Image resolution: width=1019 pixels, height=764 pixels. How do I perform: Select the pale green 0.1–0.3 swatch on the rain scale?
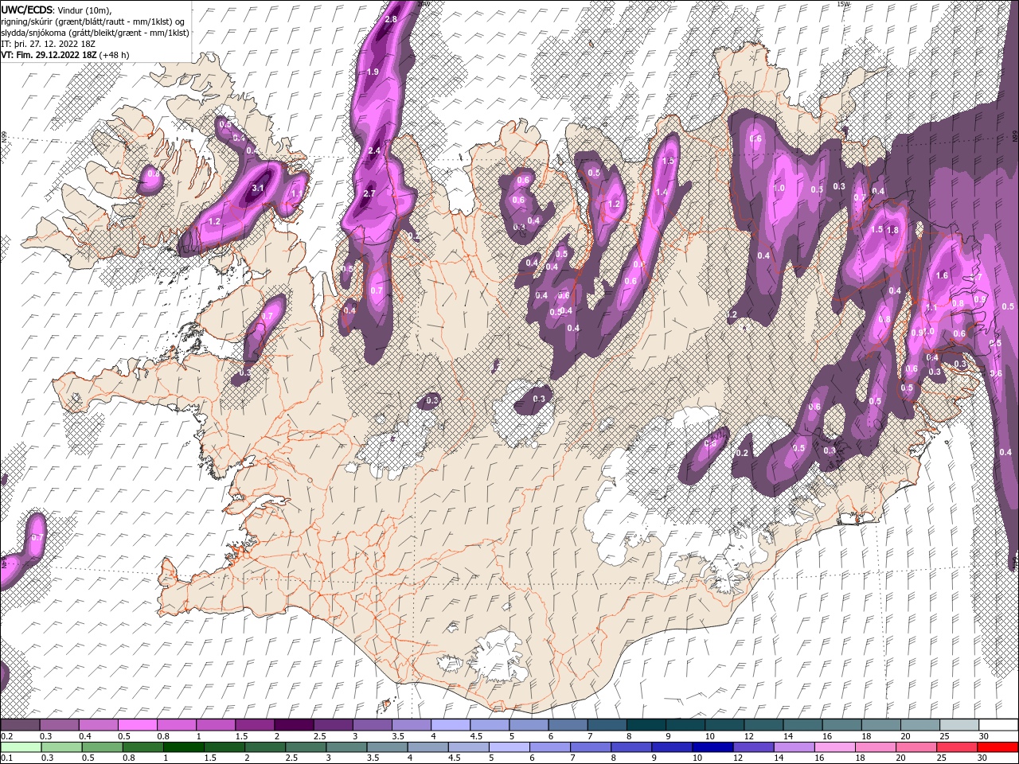pyautogui.click(x=21, y=746)
